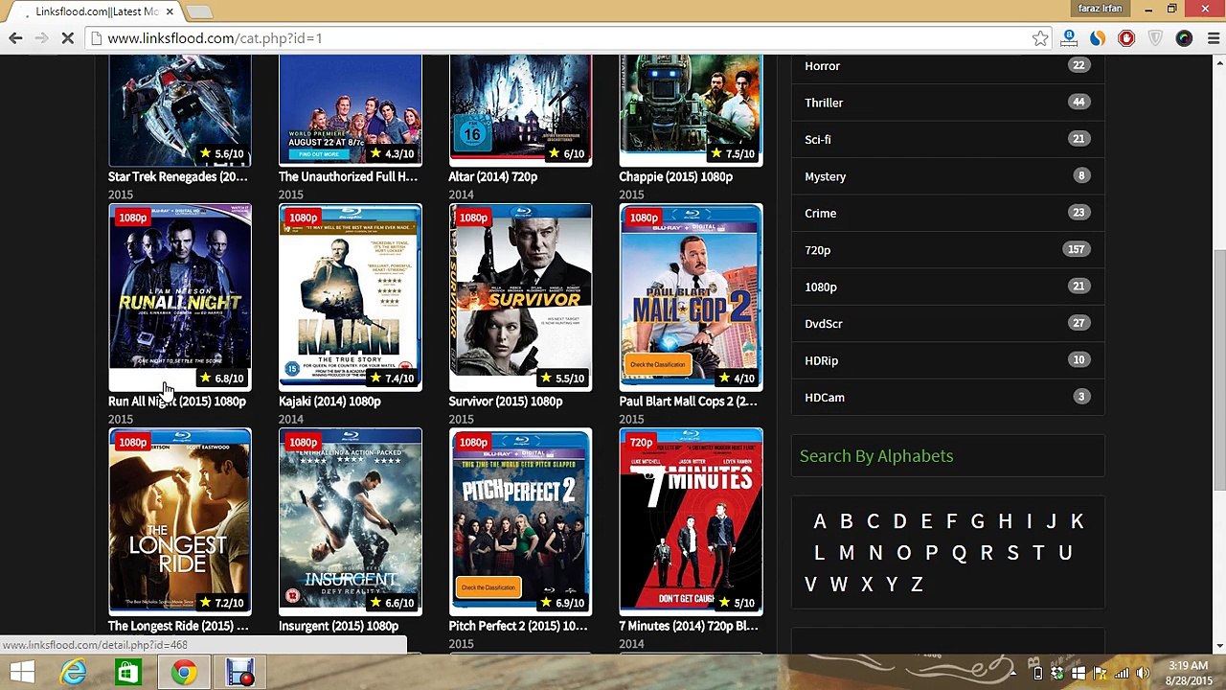Switch to Chrome in the taskbar
1226x690 pixels.
click(x=184, y=673)
